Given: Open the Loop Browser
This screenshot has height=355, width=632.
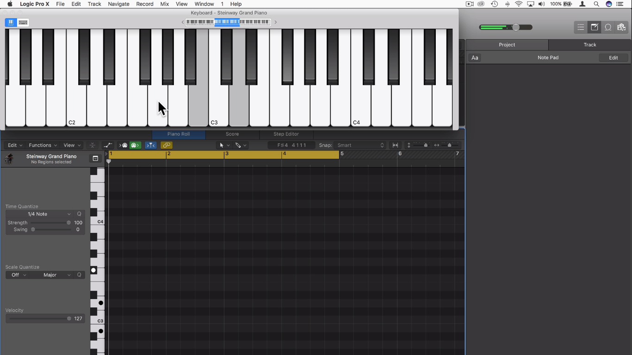Looking at the screenshot, I should pos(608,27).
